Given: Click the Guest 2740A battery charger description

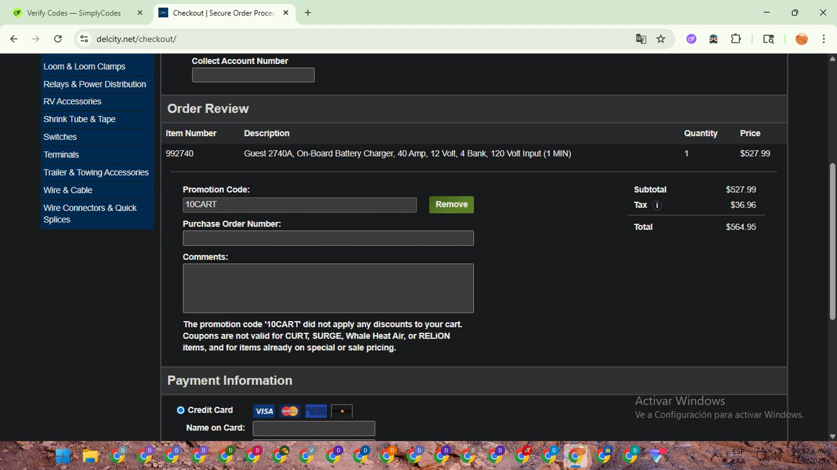Looking at the screenshot, I should click(407, 153).
